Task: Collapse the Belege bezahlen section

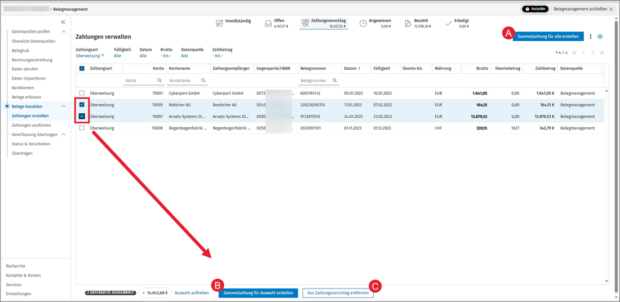Action: [64, 106]
